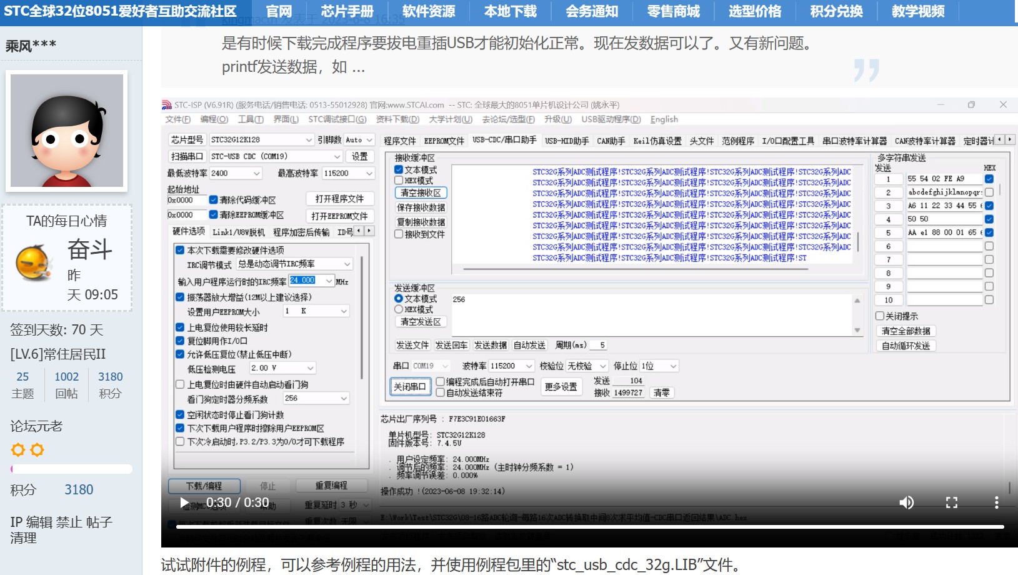Expand the IRC调节模式 dropdown
This screenshot has height=575, width=1018.
click(347, 264)
